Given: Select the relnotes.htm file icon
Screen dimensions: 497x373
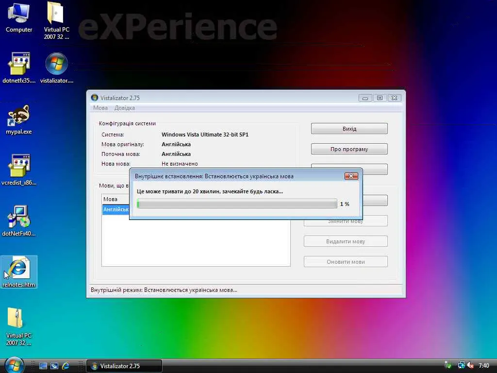Looking at the screenshot, I should point(19,272).
